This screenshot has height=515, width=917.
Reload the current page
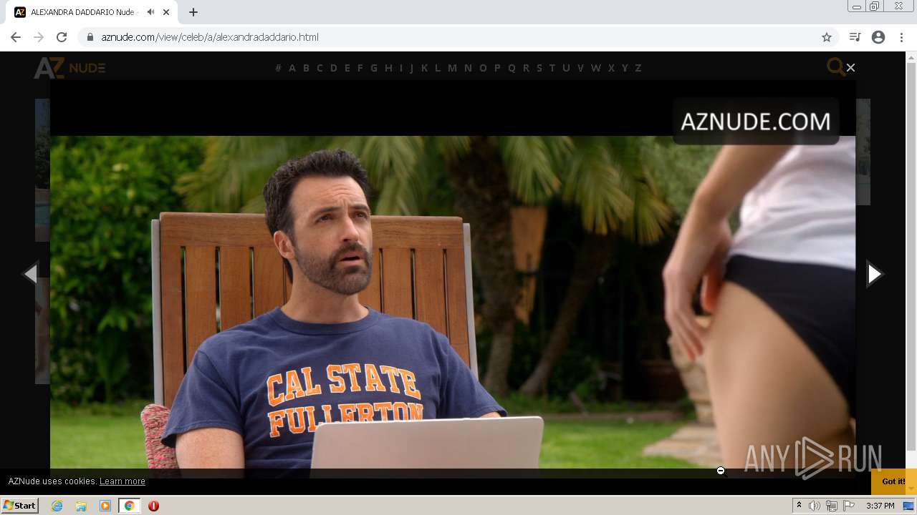click(62, 37)
